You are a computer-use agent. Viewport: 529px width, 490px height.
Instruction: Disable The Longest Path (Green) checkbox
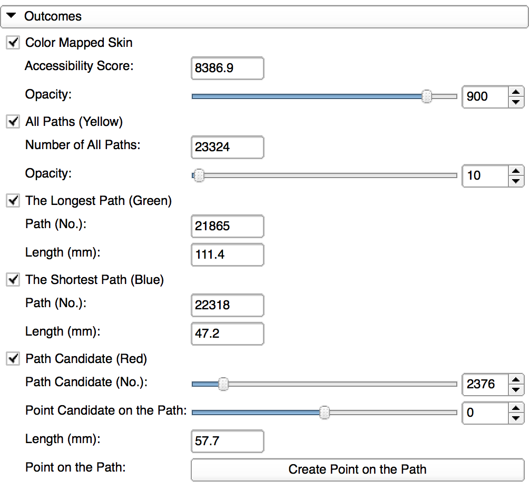[x=13, y=201]
